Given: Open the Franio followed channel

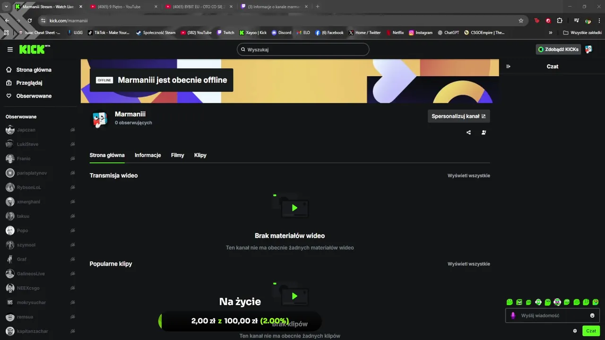Looking at the screenshot, I should pyautogui.click(x=40, y=159).
